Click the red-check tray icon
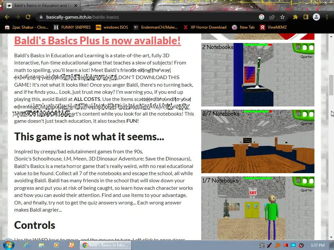Viewport: 334px width, 250px height. (x=269, y=245)
